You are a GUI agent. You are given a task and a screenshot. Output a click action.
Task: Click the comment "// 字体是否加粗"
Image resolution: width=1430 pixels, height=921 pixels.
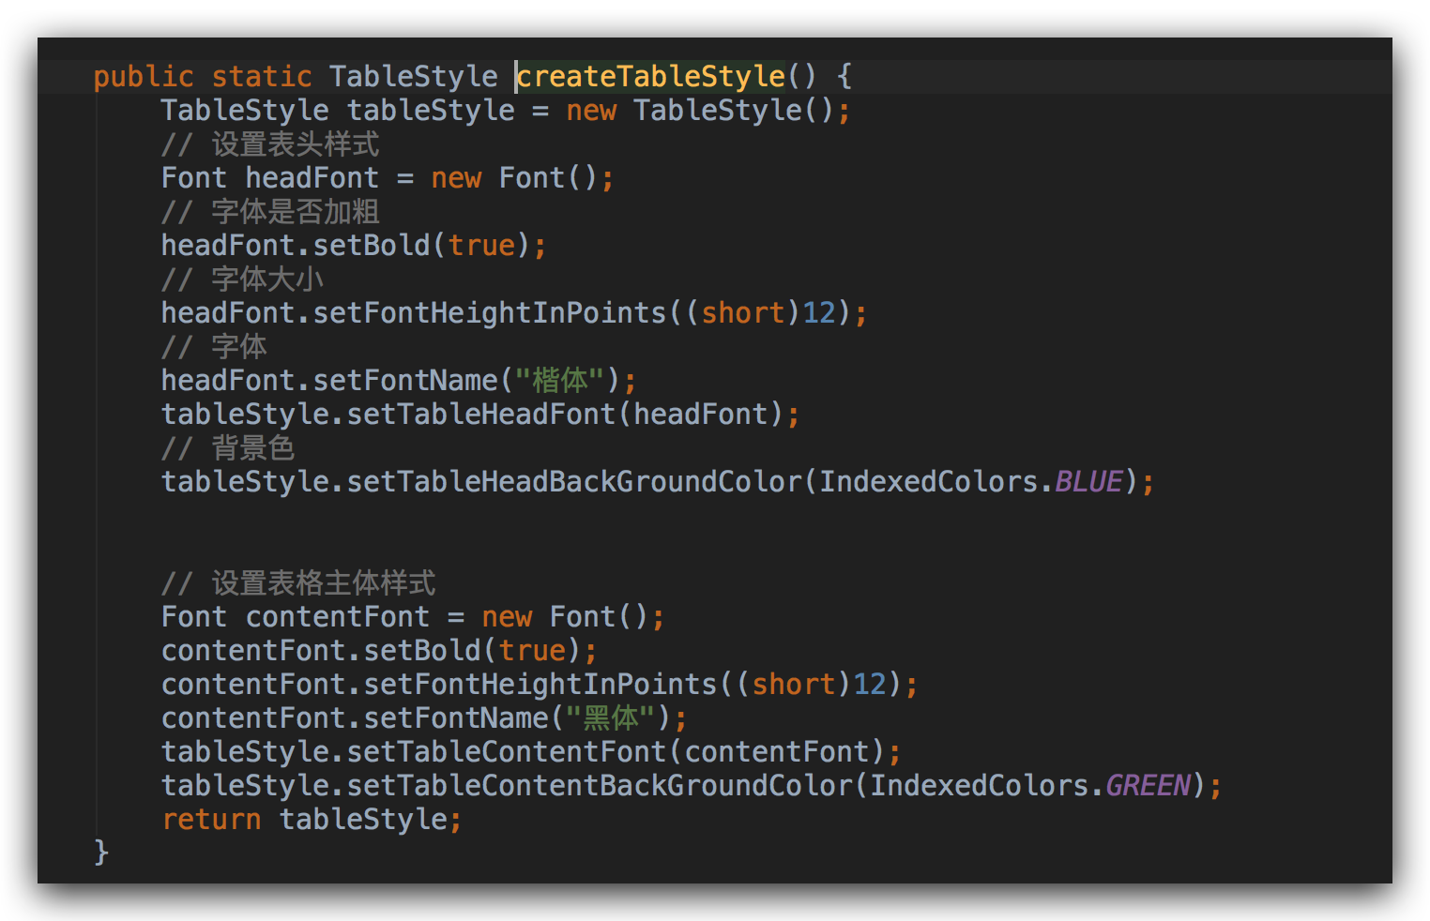point(270,212)
